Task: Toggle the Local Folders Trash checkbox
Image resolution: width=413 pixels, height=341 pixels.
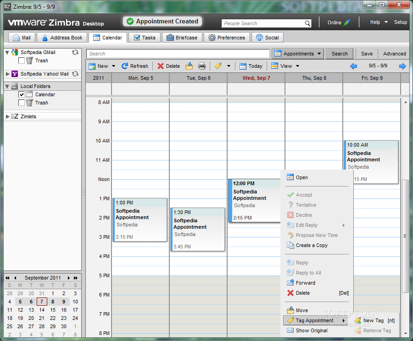Action: [22, 103]
